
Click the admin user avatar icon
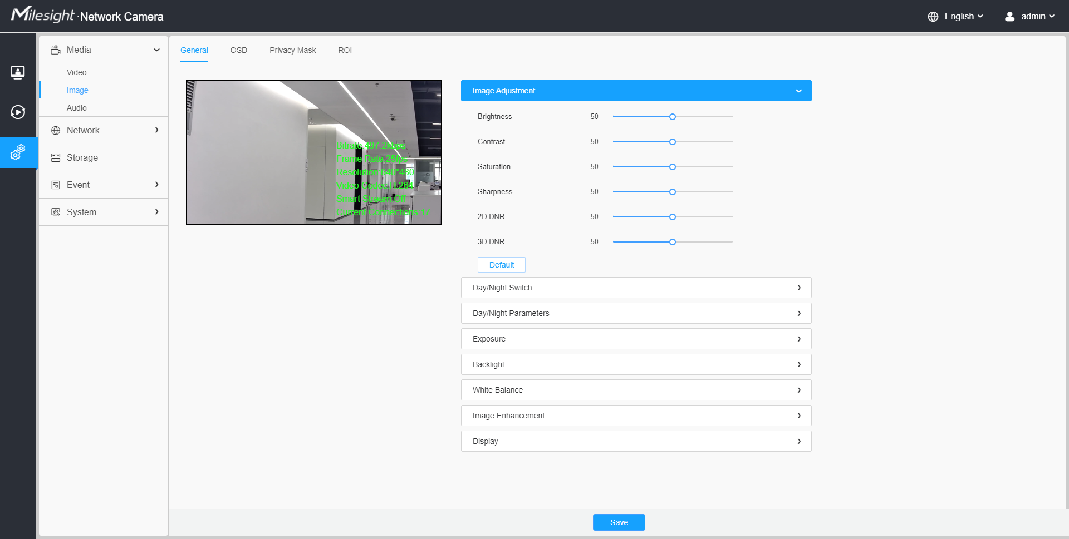[1009, 17]
